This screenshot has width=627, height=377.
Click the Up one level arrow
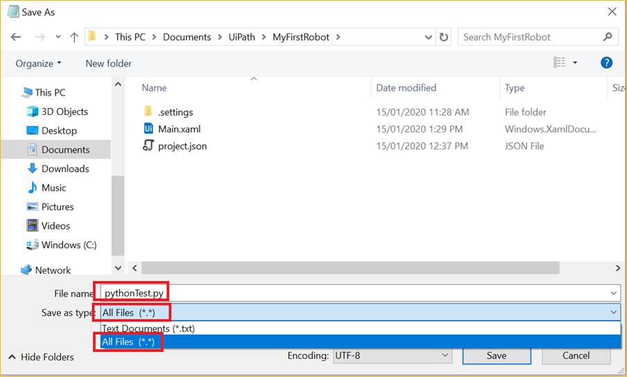[x=74, y=37]
